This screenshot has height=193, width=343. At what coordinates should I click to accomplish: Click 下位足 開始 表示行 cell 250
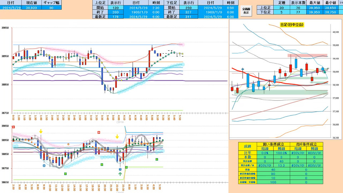coord(188,8)
